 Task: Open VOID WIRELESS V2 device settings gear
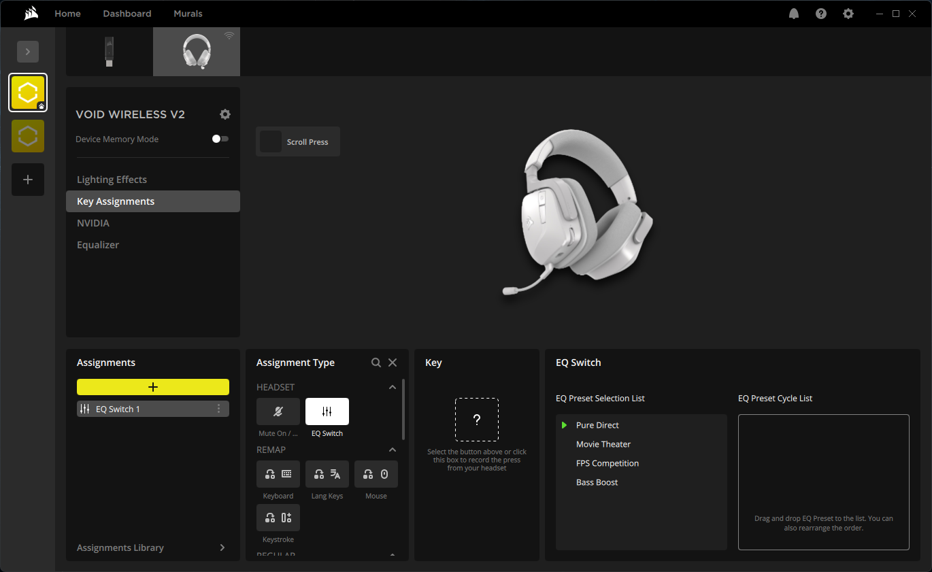pyautogui.click(x=225, y=114)
